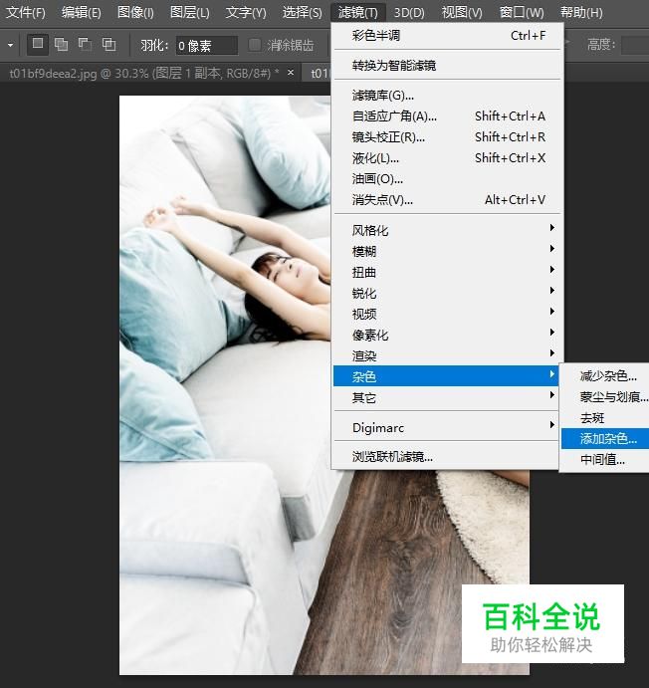649x688 pixels.
Task: Expand the 扭曲 distort submenu
Action: click(448, 273)
